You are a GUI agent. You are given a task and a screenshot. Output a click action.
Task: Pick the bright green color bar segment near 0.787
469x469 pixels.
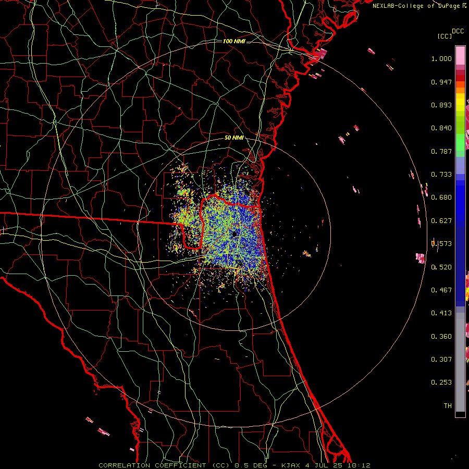tap(460, 143)
